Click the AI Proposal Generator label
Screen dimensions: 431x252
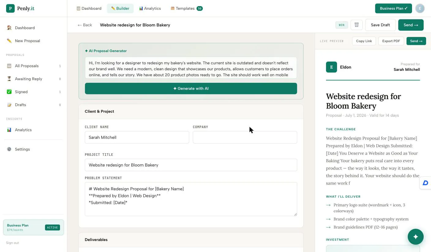pos(106,51)
